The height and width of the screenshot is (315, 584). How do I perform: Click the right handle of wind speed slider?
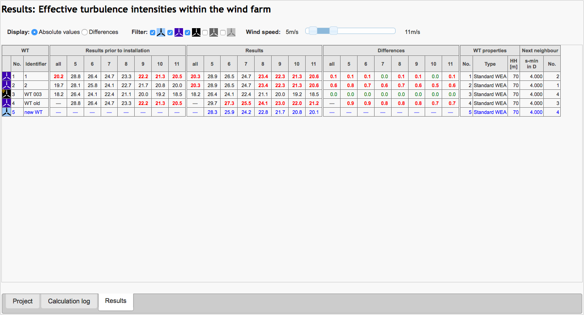(x=333, y=30)
